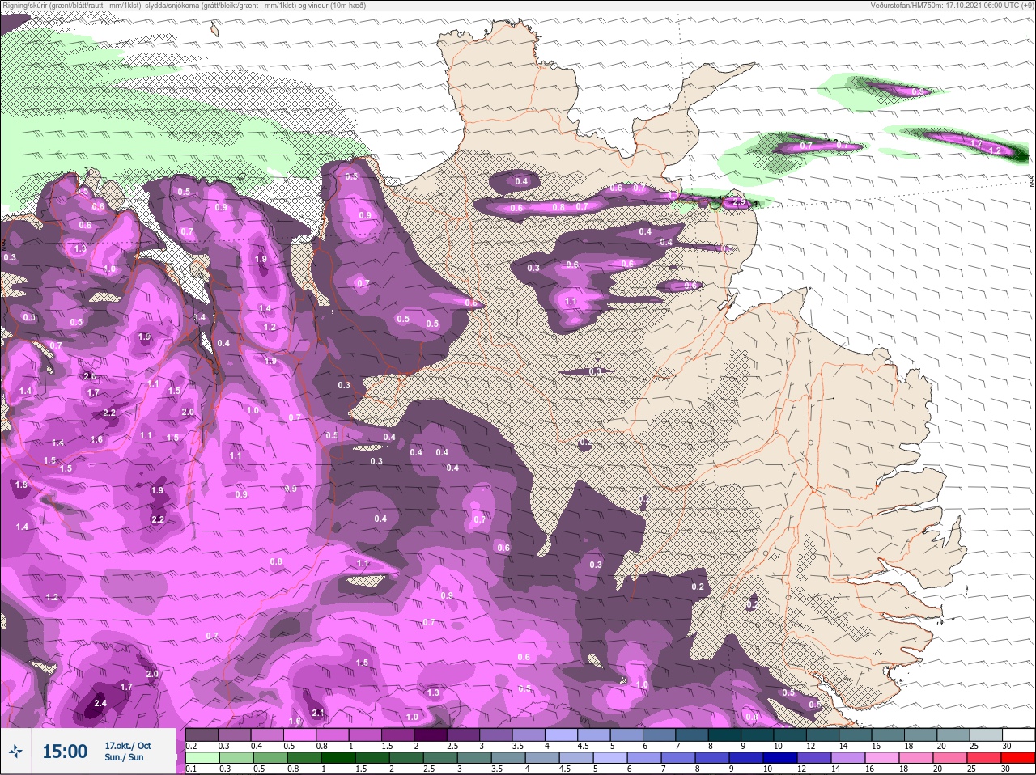Screen dimensions: 1036x775
Task: Click the '2.6' precipitation value on the map
Action: tap(89, 376)
